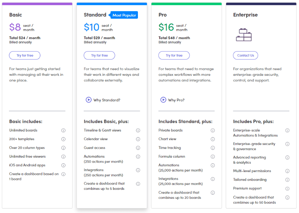Open info tooltip for Guest access

138,148
